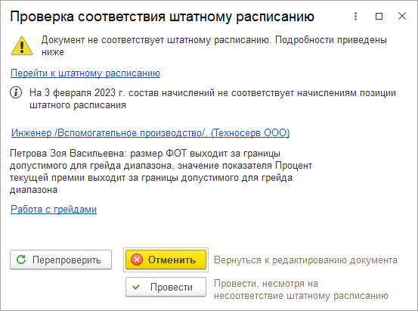Follow the Работа с грейдами link
The width and height of the screenshot is (418, 311).
coord(54,209)
